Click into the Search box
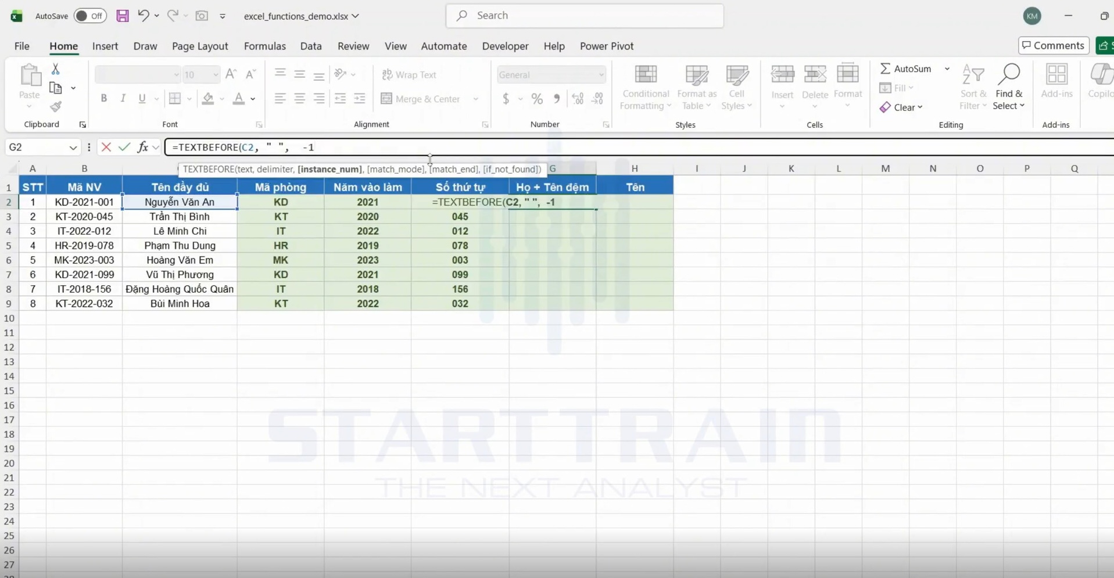 pos(585,16)
